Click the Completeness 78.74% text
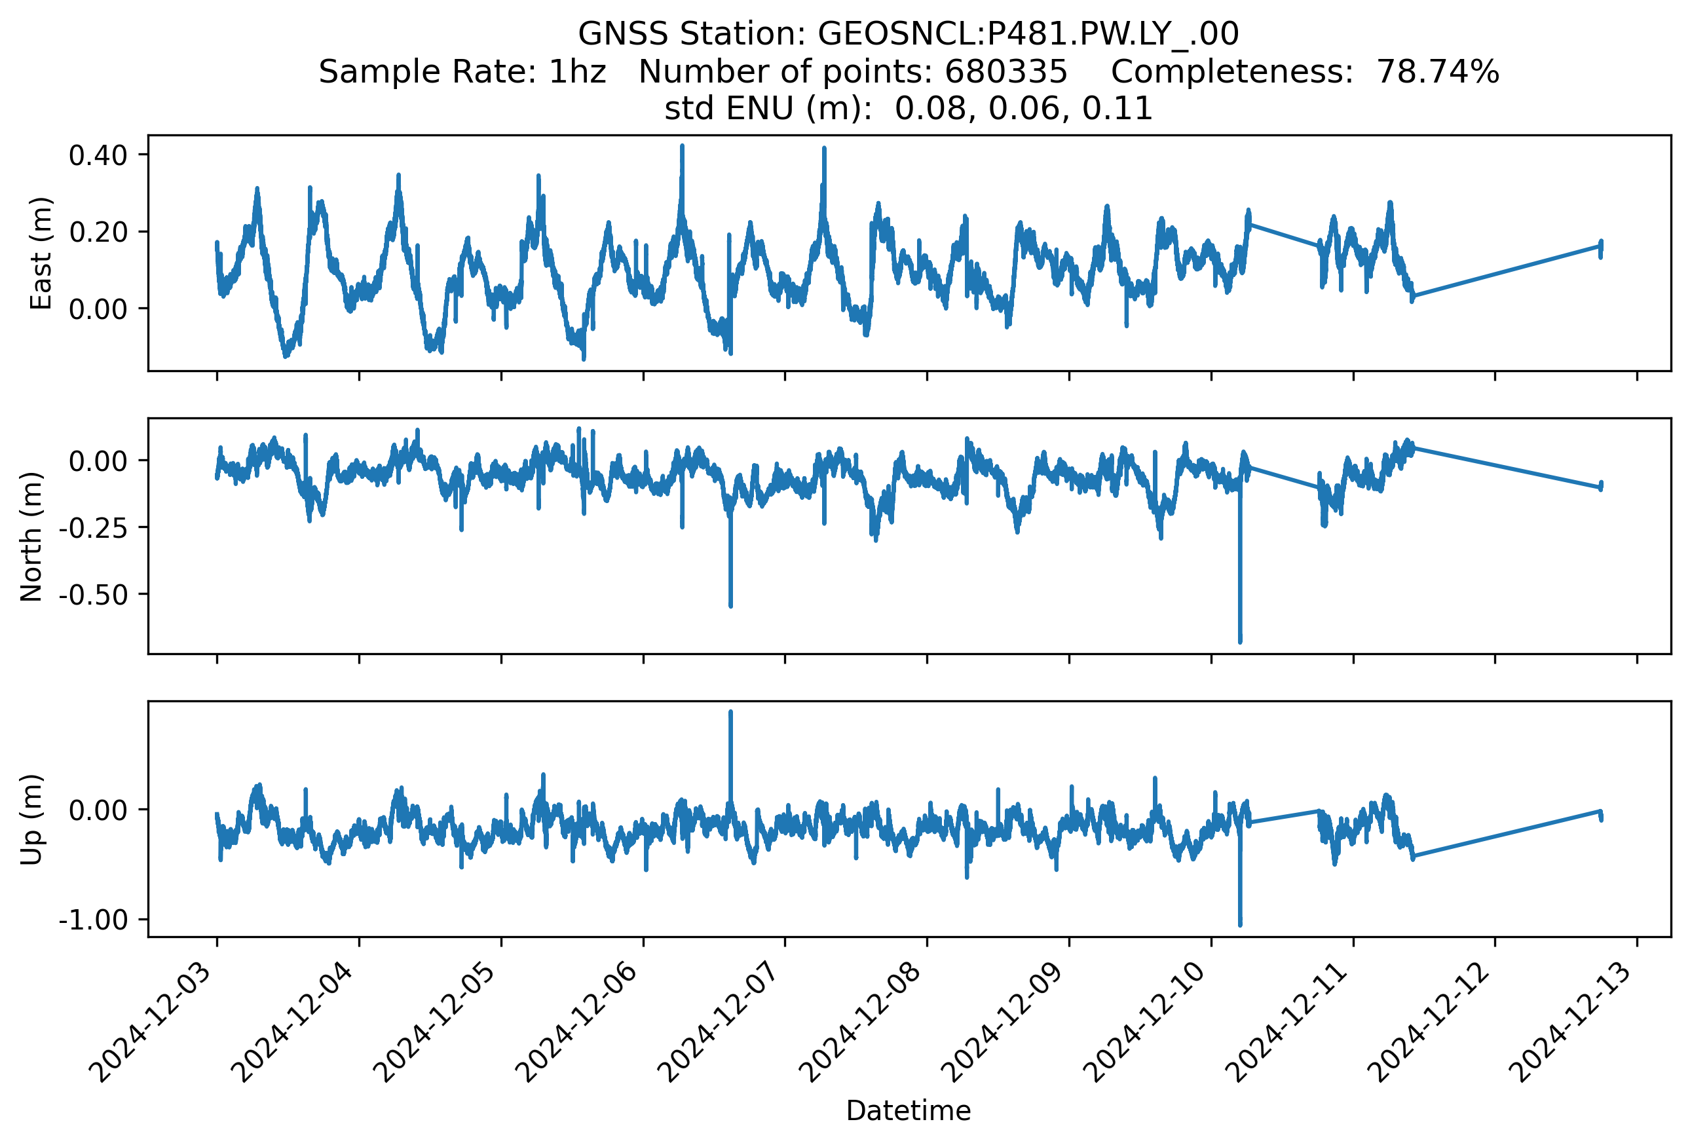1690x1145 pixels. pyautogui.click(x=1305, y=72)
